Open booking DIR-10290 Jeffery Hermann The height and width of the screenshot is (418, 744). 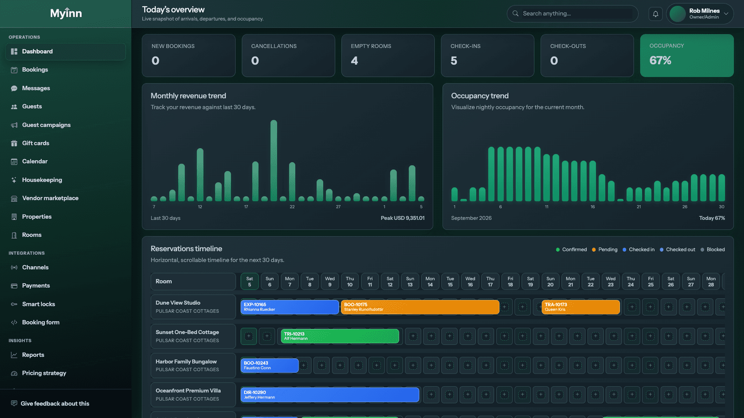330,395
